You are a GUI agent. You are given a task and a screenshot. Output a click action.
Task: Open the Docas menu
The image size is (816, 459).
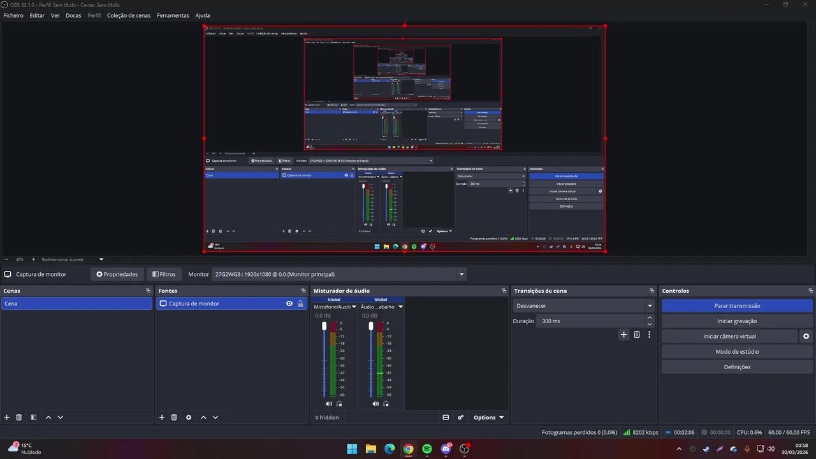point(73,15)
